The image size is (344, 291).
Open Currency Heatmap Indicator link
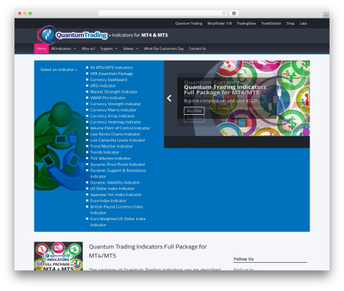[x=116, y=122]
